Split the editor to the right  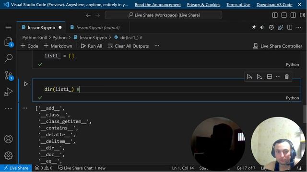pos(290,27)
